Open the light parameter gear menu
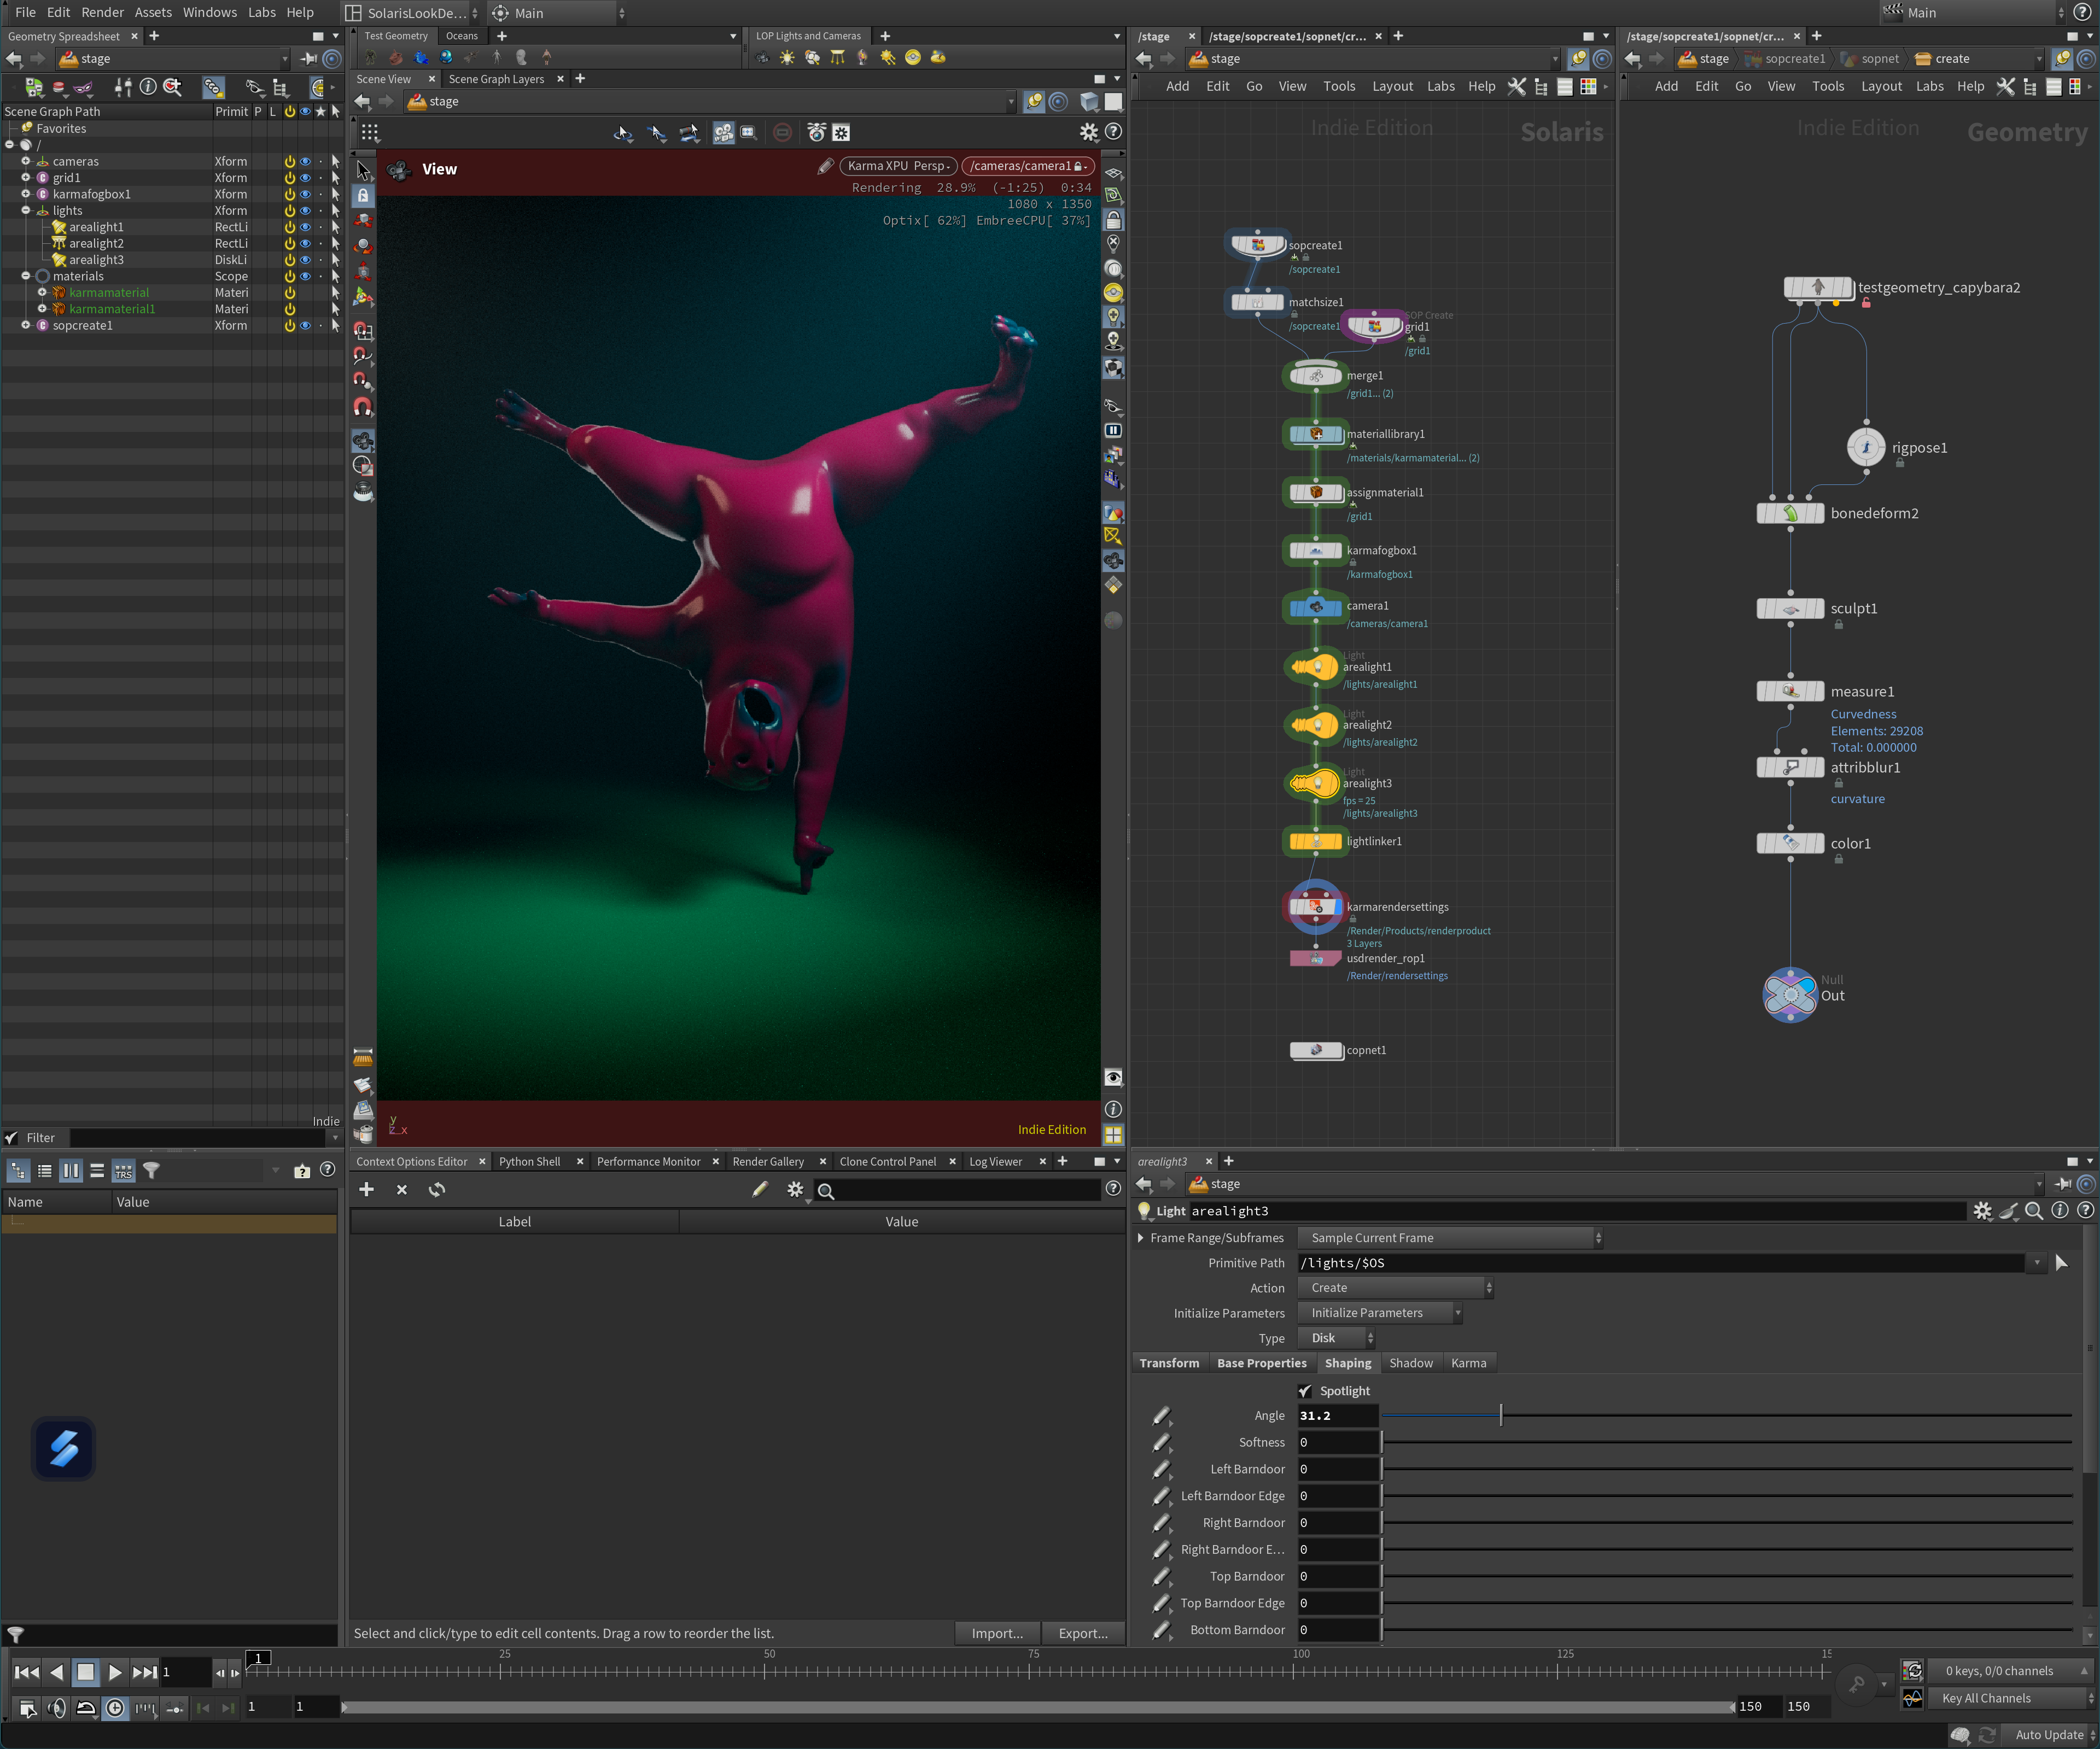Viewport: 2100px width, 1749px height. coord(1982,1211)
